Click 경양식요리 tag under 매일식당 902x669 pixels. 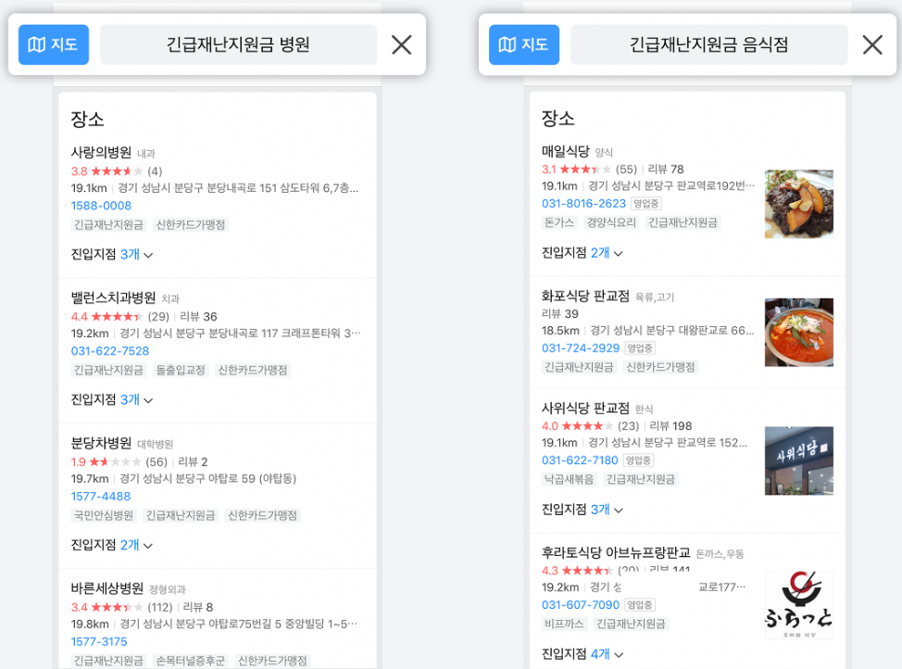[611, 222]
